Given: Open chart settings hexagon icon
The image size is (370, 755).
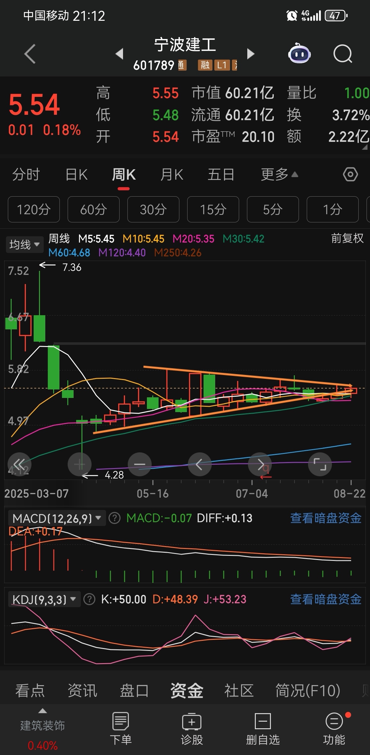Looking at the screenshot, I should [350, 174].
